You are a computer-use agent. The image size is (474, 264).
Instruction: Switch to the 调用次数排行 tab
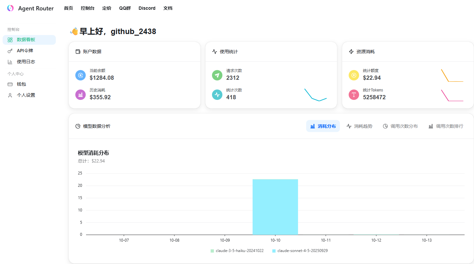pyautogui.click(x=446, y=126)
